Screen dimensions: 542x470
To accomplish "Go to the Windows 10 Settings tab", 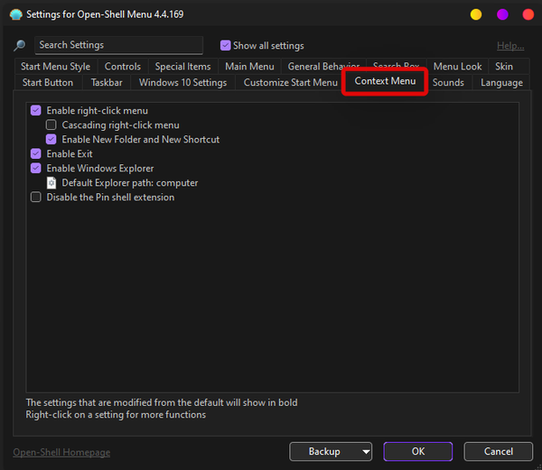I will pos(182,83).
